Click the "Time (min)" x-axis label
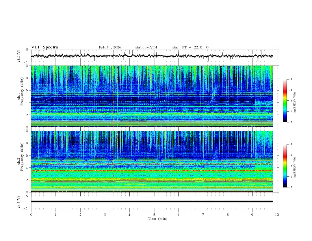The image size is (312, 241). 158,219
